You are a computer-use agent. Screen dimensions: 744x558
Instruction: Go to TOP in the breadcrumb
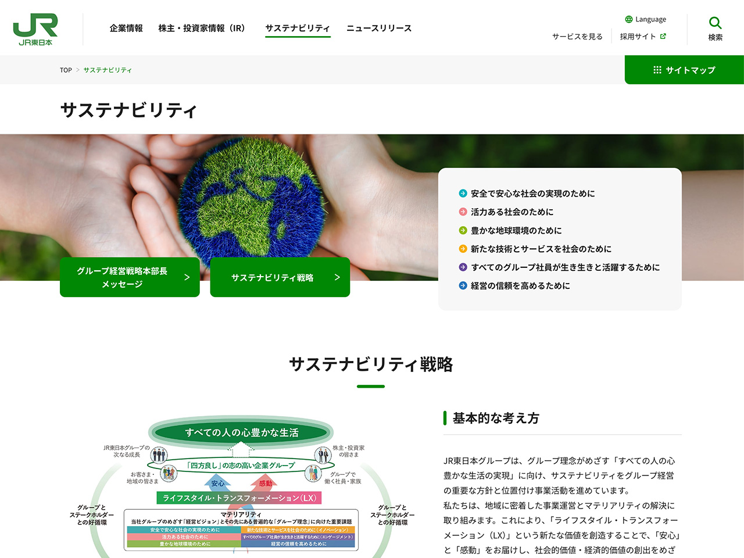66,70
